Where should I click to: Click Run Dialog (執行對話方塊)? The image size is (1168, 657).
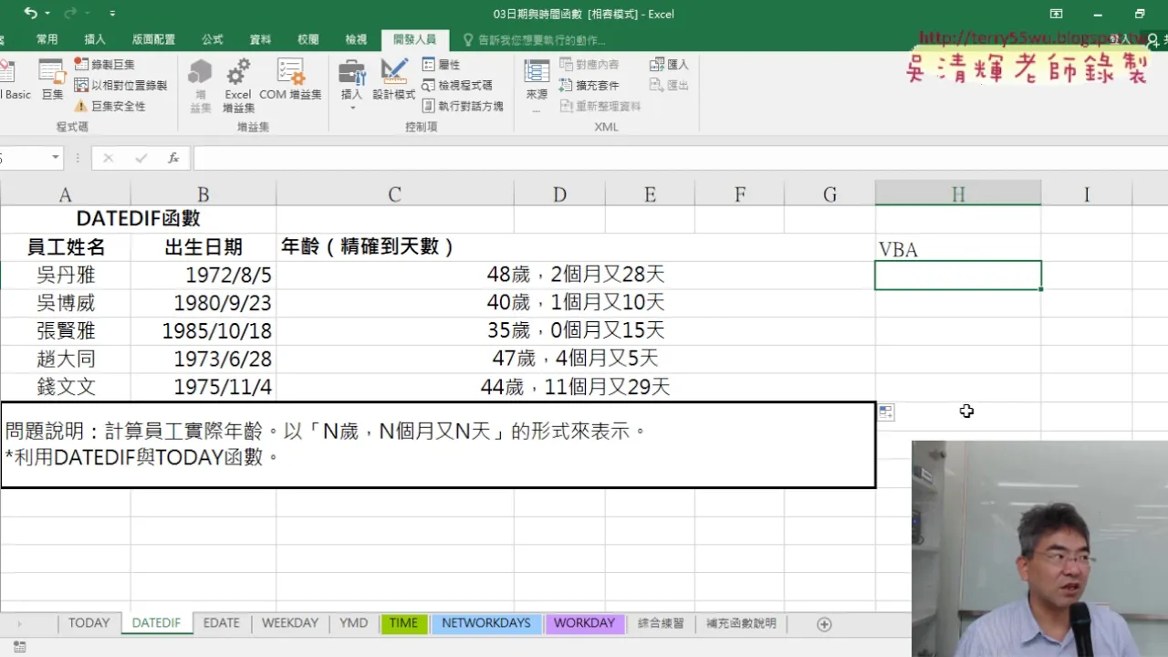[463, 106]
